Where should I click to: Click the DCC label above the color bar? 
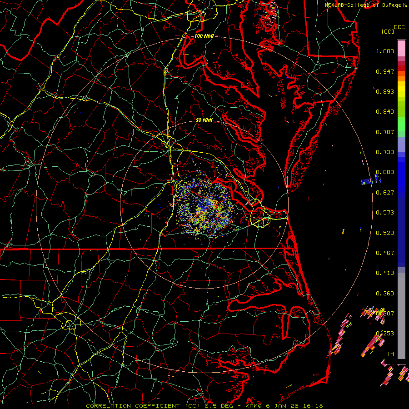pyautogui.click(x=399, y=27)
